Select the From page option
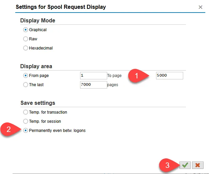The image size is (209, 174). [25, 76]
